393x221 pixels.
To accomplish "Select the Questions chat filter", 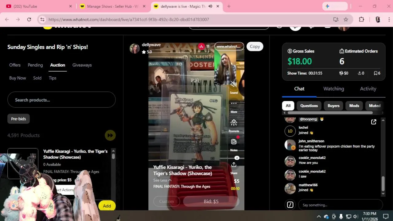I will [x=309, y=106].
